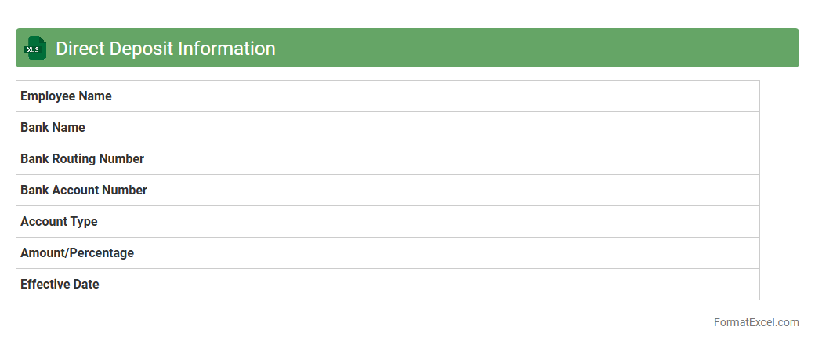
Task: Select the Bank Account Number label
Action: tap(84, 191)
